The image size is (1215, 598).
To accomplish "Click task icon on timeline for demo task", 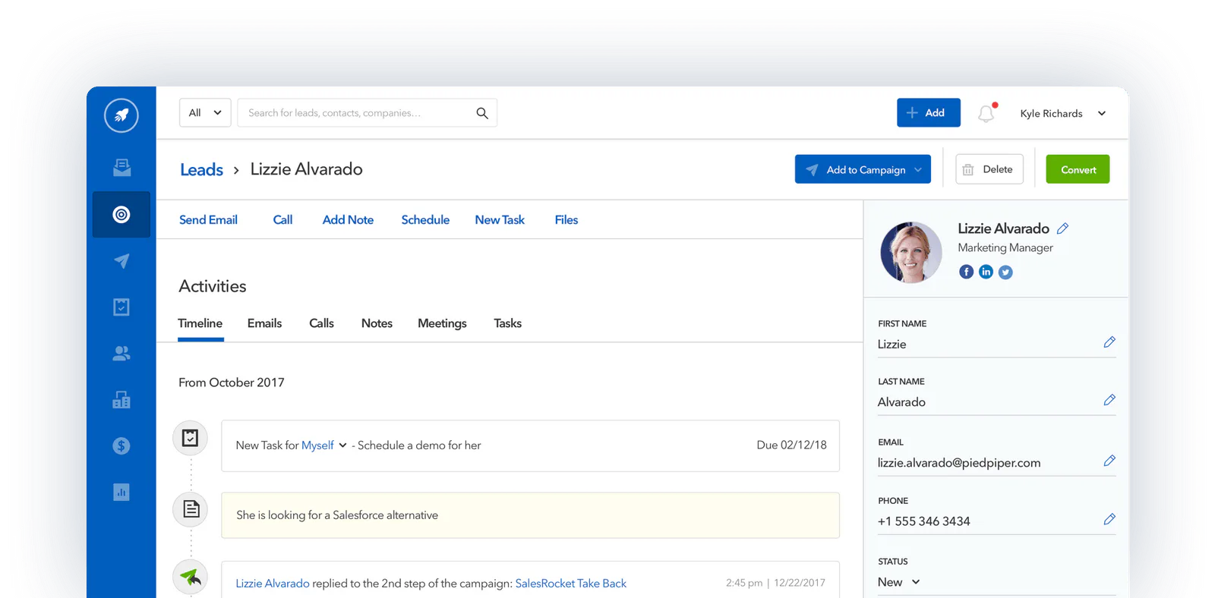I will coord(191,438).
